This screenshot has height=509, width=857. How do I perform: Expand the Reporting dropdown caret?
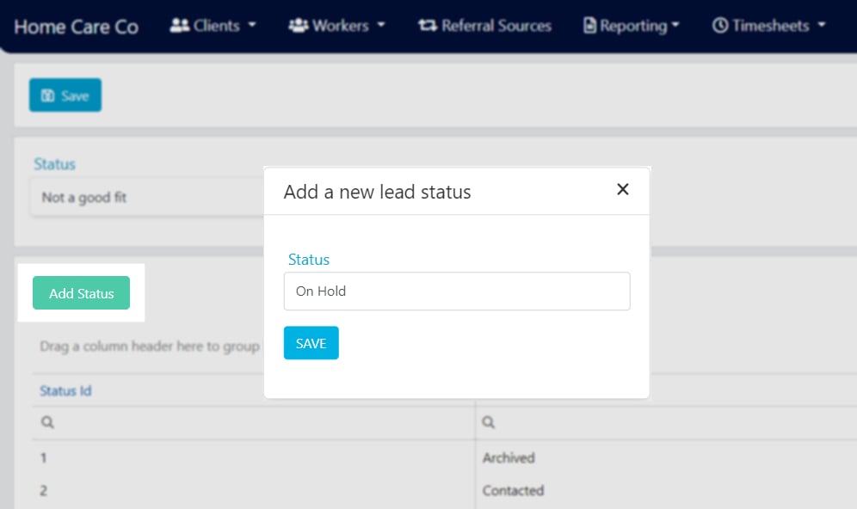point(675,25)
